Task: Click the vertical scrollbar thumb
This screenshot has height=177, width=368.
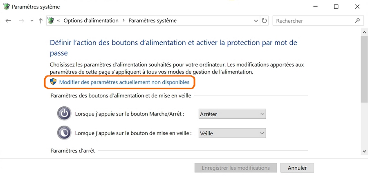Action: (364, 69)
